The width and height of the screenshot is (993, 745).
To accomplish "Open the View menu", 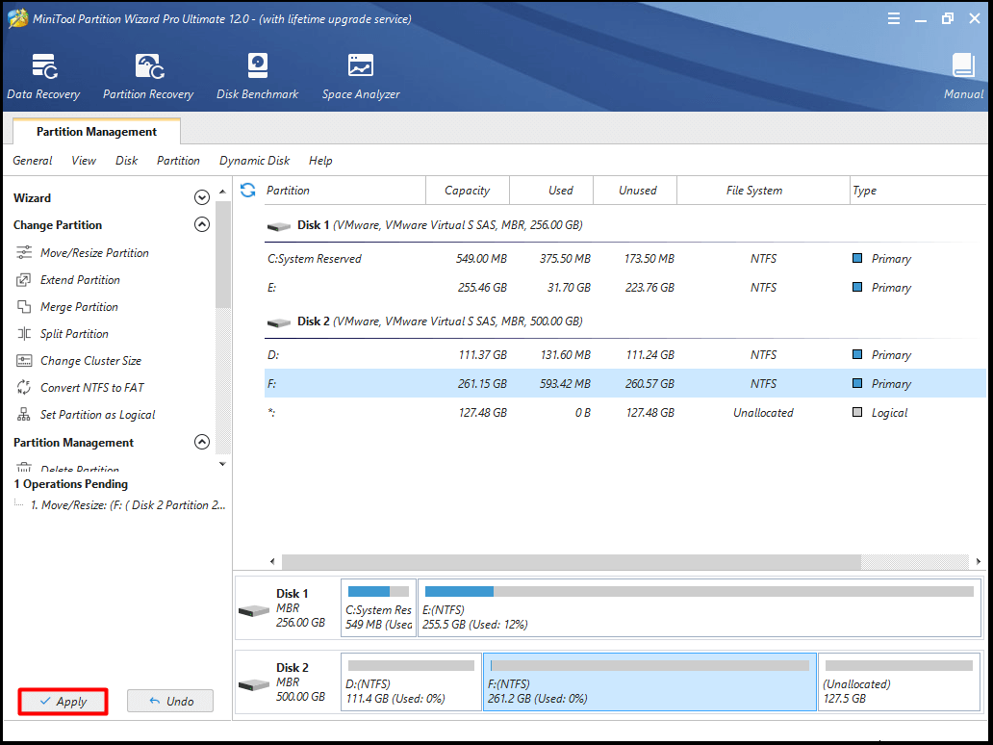I will pyautogui.click(x=84, y=161).
